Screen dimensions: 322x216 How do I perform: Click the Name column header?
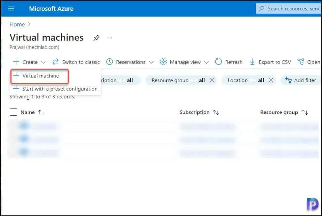[27, 112]
